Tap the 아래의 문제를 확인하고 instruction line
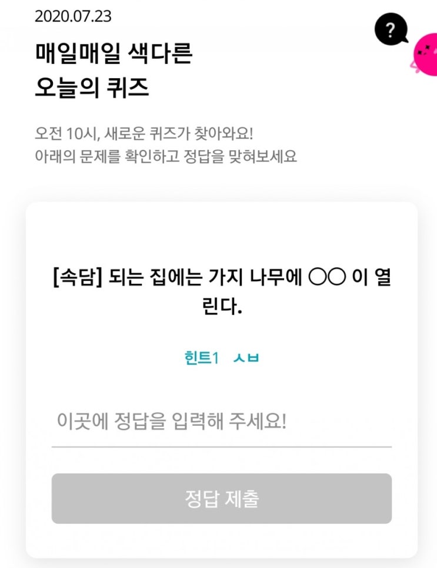 pos(166,156)
